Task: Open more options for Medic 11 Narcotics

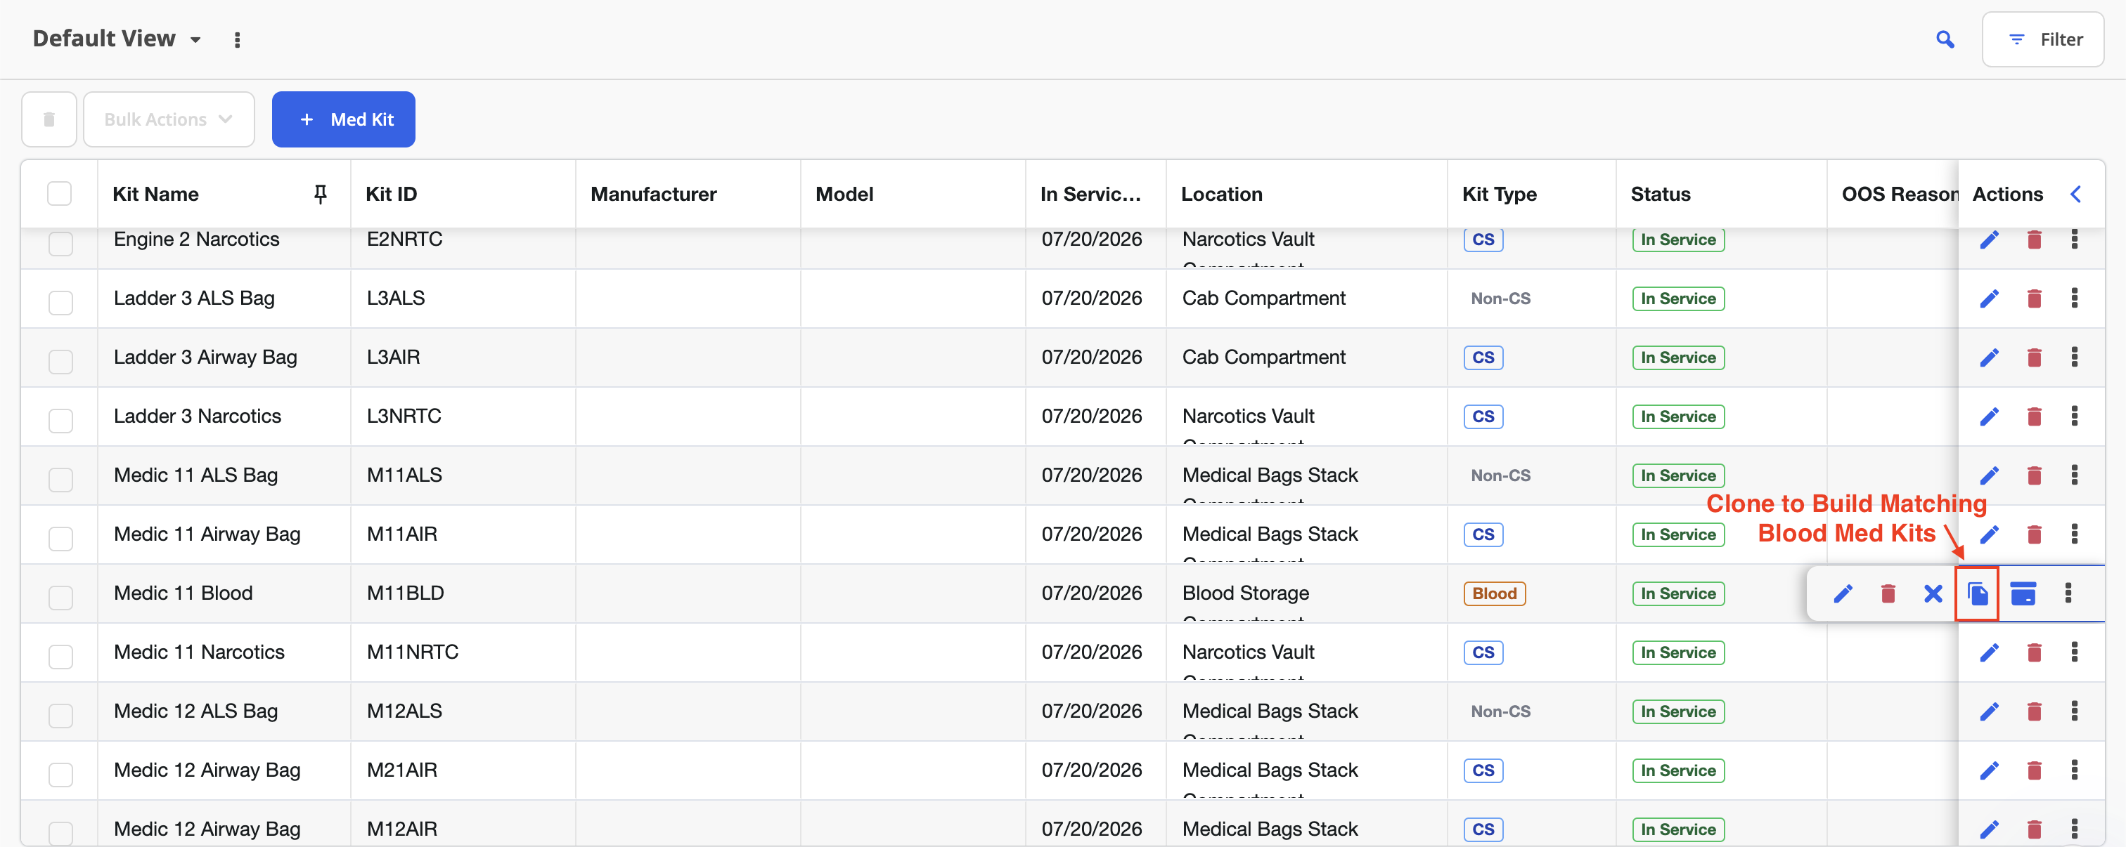Action: 2074,652
